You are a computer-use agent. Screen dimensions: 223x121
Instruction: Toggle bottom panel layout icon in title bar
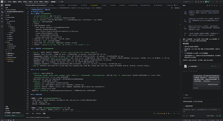(198, 2)
